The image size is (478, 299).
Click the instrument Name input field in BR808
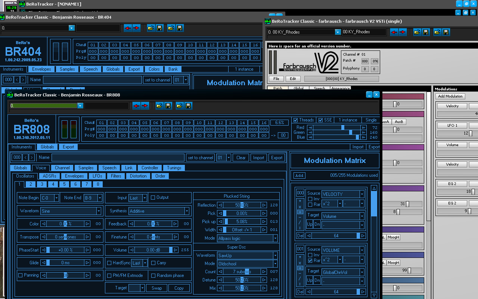point(118,158)
